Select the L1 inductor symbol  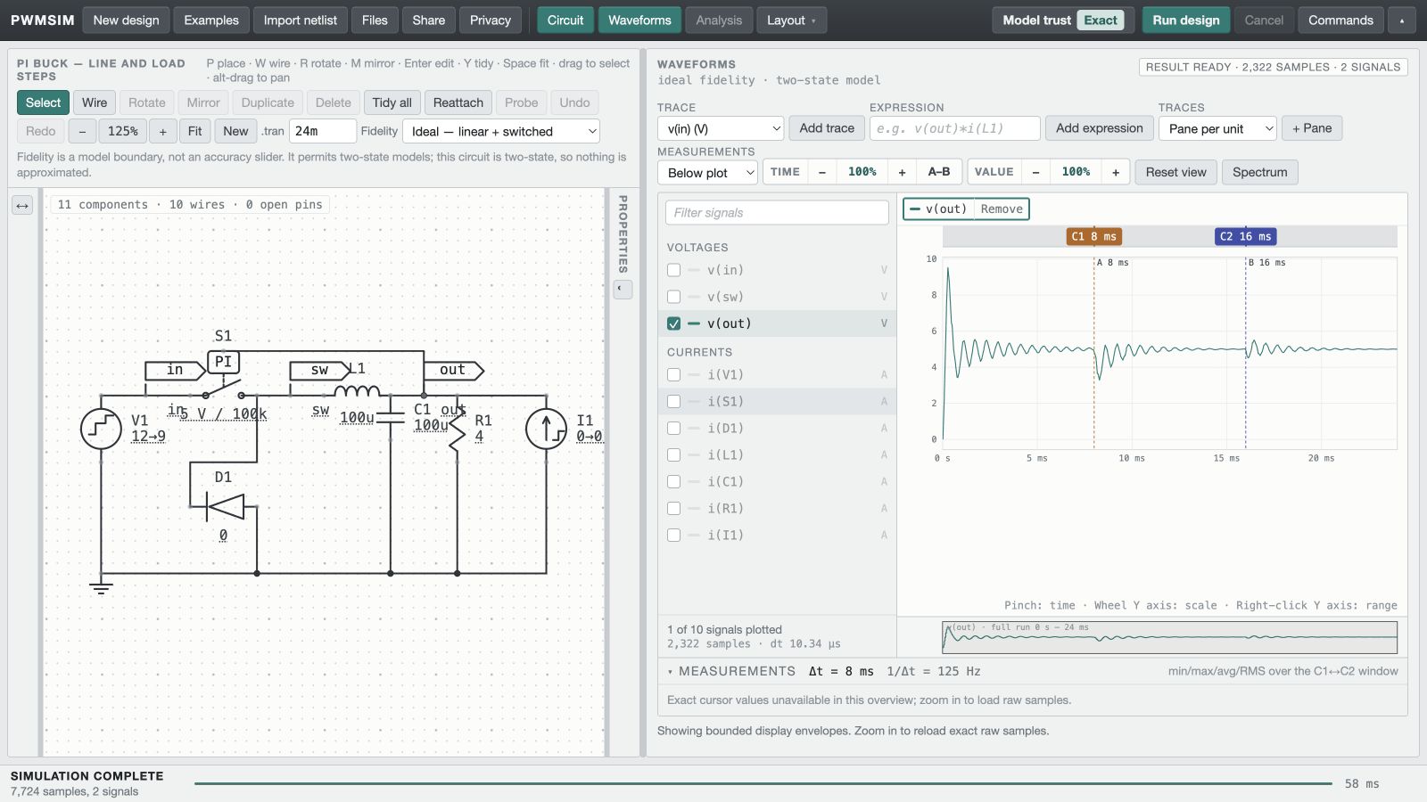click(357, 390)
